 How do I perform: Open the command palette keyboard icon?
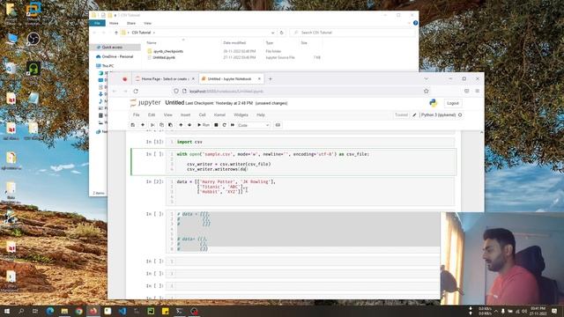pos(278,125)
